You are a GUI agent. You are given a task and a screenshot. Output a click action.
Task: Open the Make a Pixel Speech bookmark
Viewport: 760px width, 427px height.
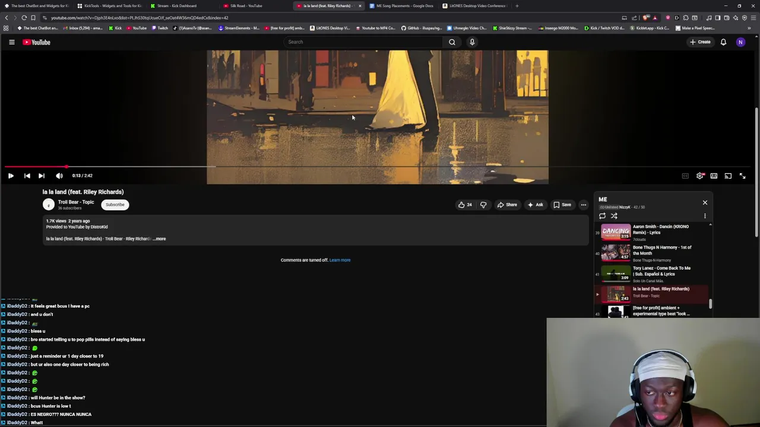click(695, 28)
